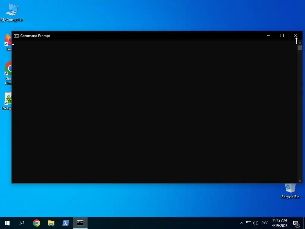This screenshot has height=229, width=305.
Task: Click the Command Prompt scrollbar up arrow
Action: 300,43
